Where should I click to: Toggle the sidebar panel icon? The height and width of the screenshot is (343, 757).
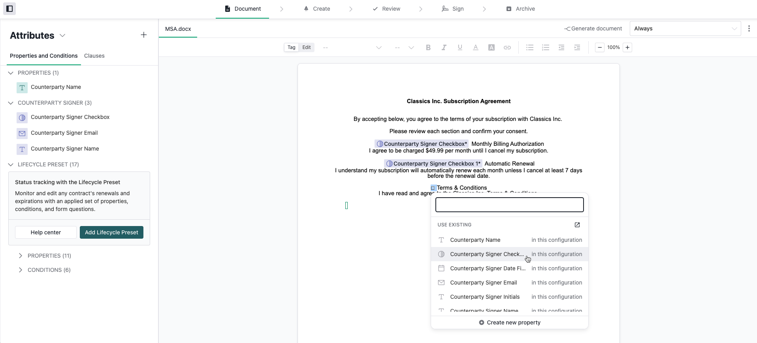(x=9, y=9)
